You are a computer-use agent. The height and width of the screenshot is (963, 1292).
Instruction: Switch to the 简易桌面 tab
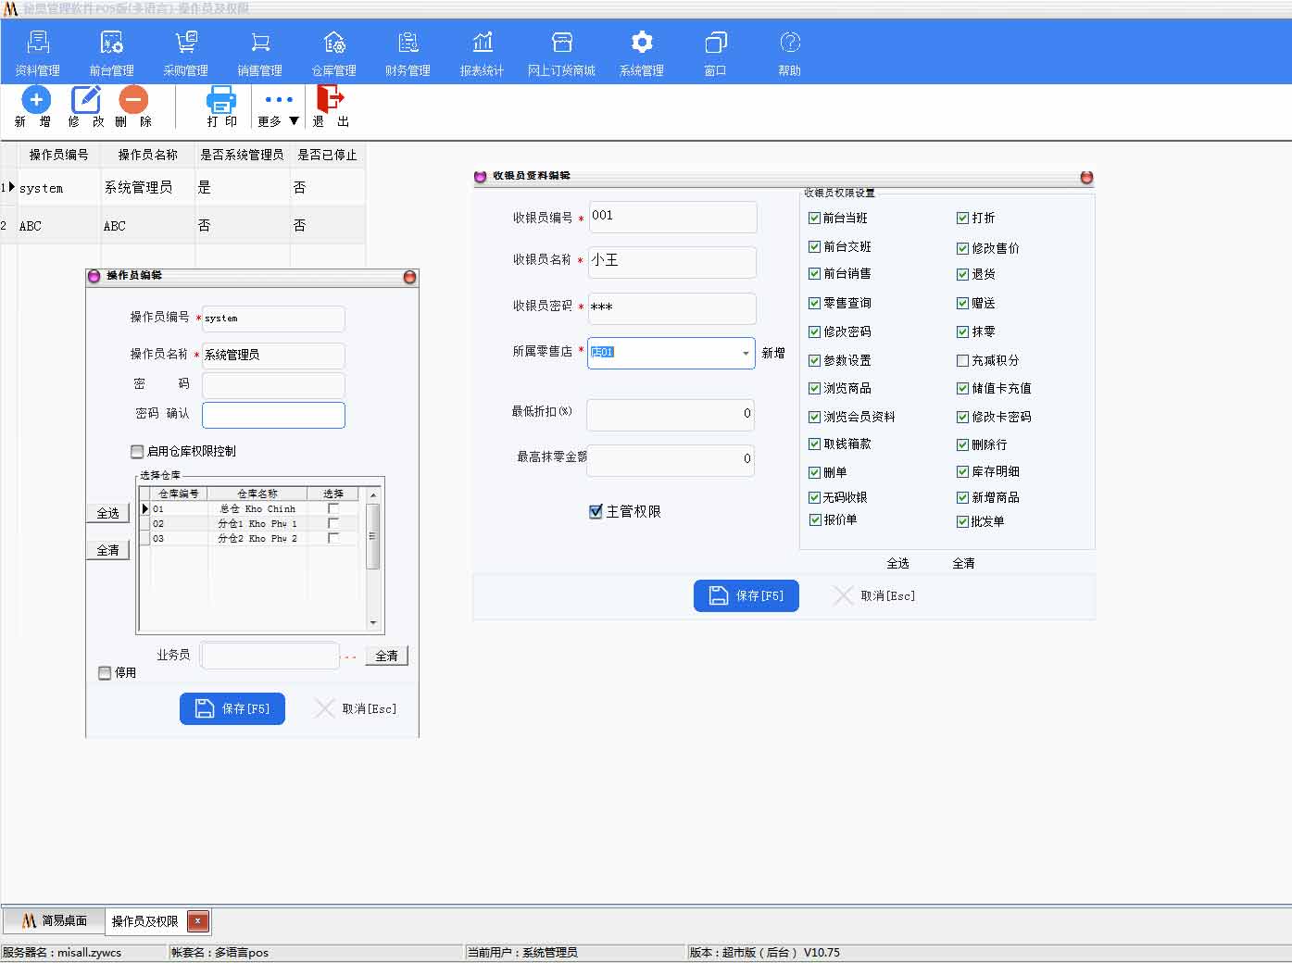[x=55, y=920]
